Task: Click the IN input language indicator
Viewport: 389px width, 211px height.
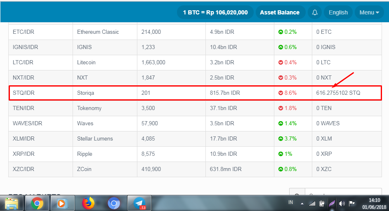Action: [290, 203]
